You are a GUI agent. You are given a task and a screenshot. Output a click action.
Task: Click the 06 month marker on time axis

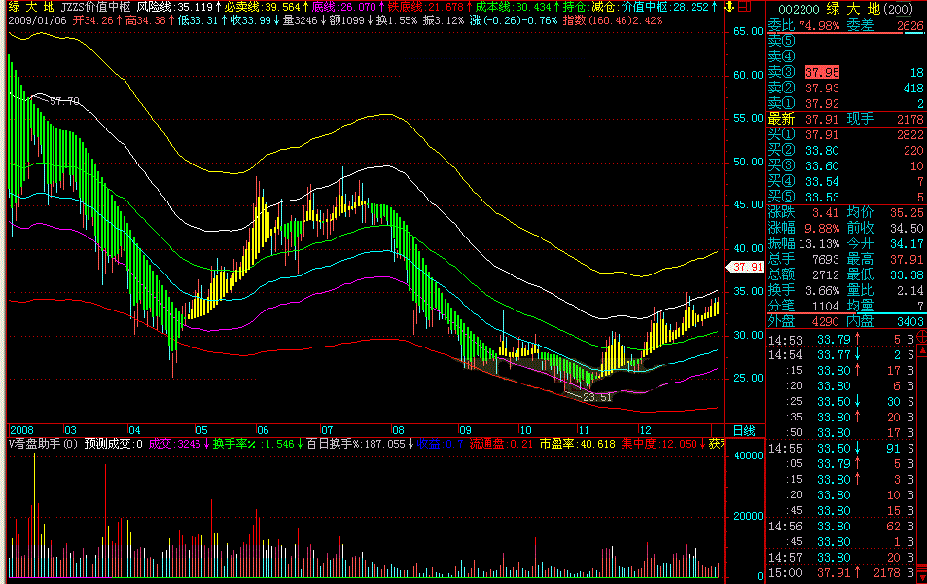(263, 430)
